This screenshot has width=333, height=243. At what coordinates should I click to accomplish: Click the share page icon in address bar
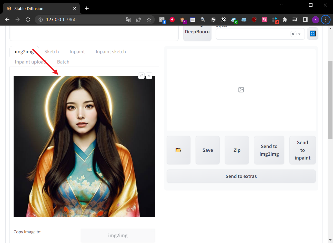[139, 19]
